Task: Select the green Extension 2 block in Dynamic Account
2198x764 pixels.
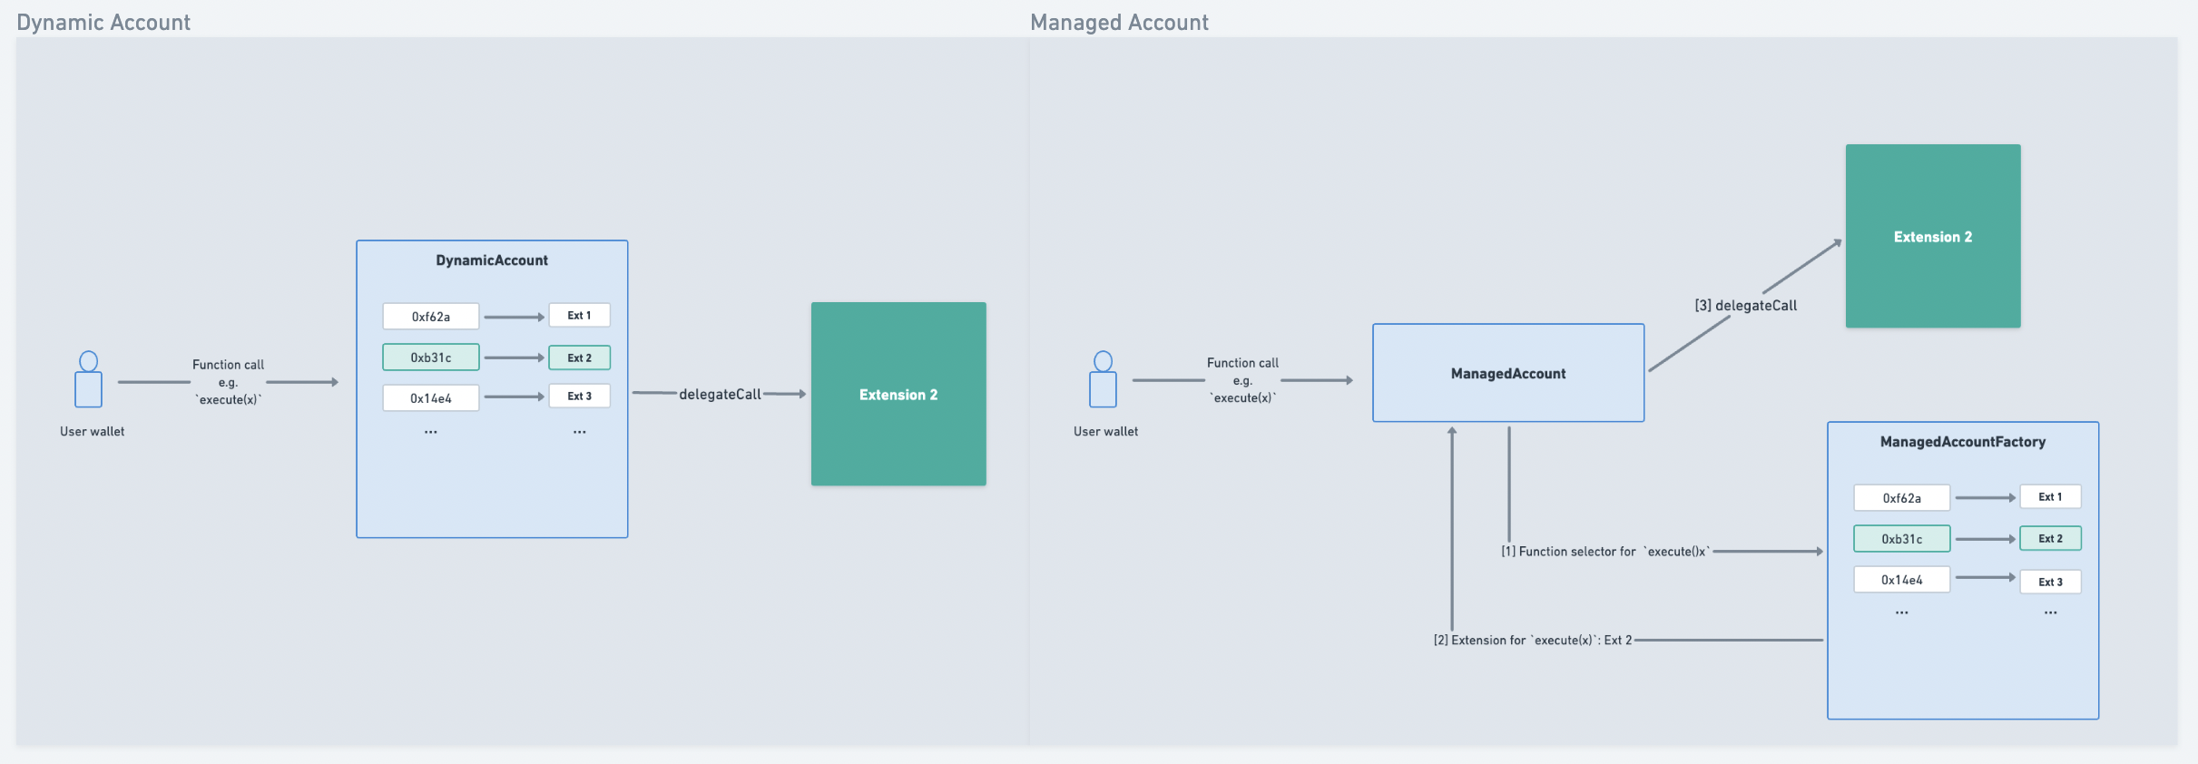Action: 898,394
